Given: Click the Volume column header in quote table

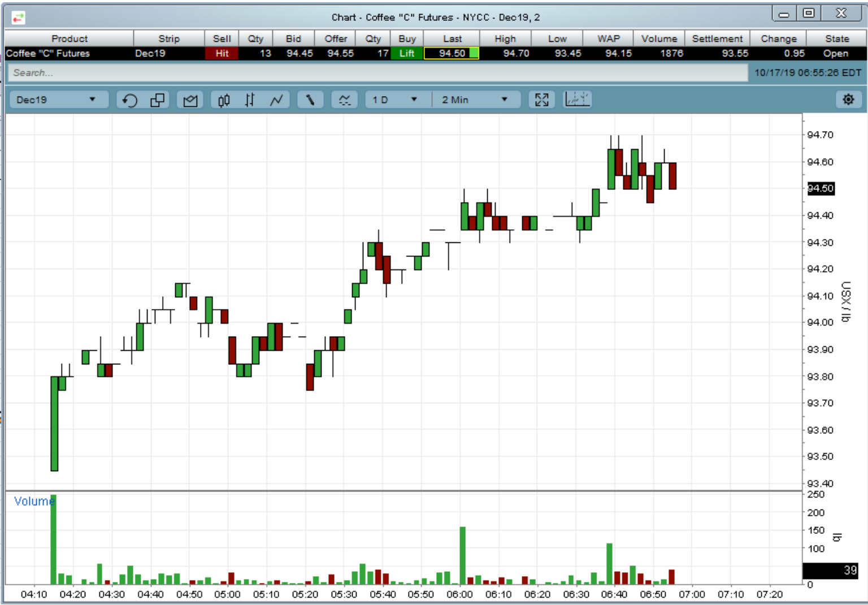Looking at the screenshot, I should (x=659, y=38).
